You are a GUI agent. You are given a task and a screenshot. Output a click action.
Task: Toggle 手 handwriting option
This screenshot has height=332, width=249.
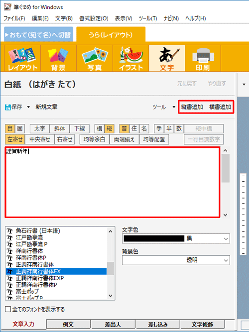159,128
